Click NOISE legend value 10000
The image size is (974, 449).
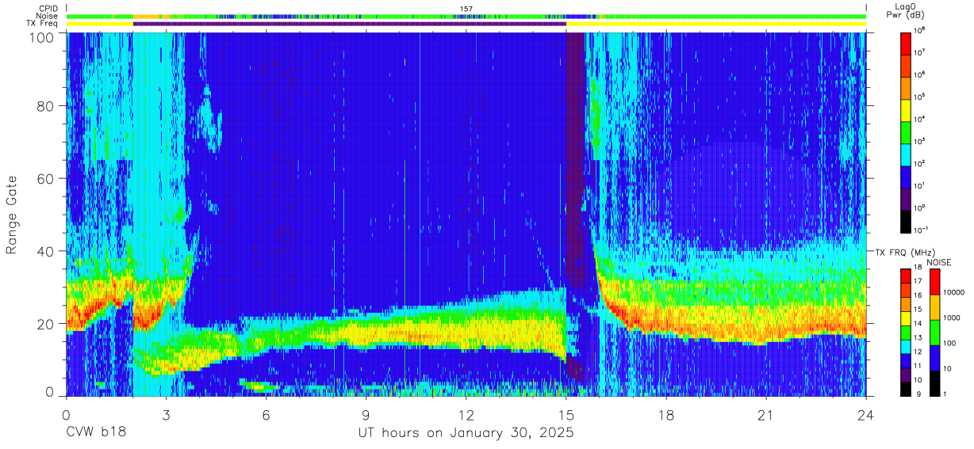(956, 293)
